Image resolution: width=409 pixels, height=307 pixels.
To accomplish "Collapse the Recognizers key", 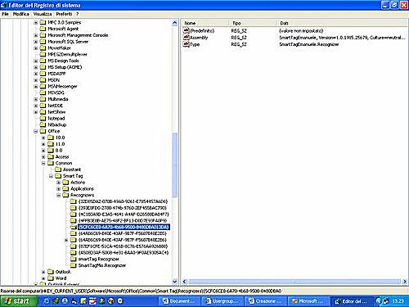I will 58,195.
